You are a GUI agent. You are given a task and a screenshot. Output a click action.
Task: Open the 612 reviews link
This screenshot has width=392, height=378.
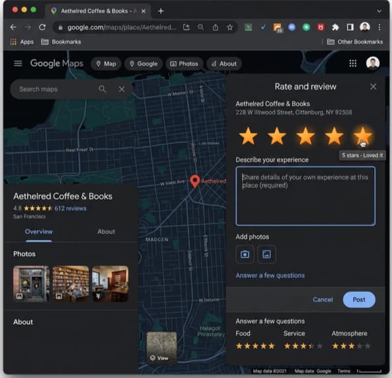70,209
